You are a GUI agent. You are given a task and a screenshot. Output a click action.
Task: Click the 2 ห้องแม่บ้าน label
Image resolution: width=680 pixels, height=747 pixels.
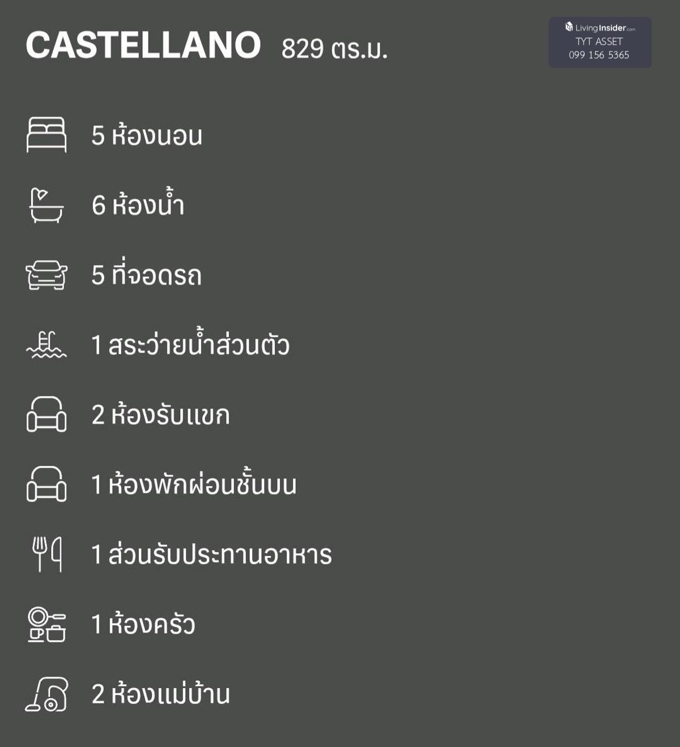[x=161, y=694]
